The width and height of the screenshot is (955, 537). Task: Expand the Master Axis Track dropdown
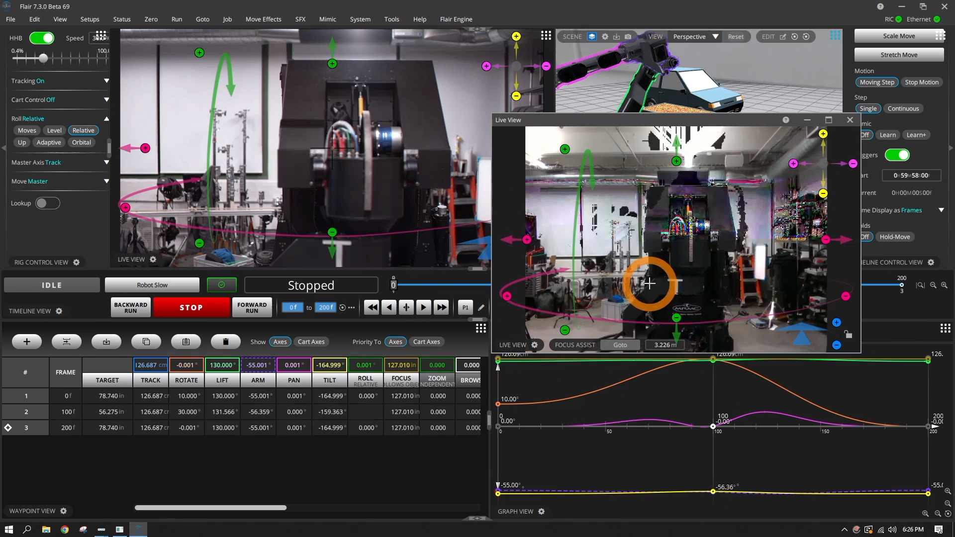click(x=106, y=162)
